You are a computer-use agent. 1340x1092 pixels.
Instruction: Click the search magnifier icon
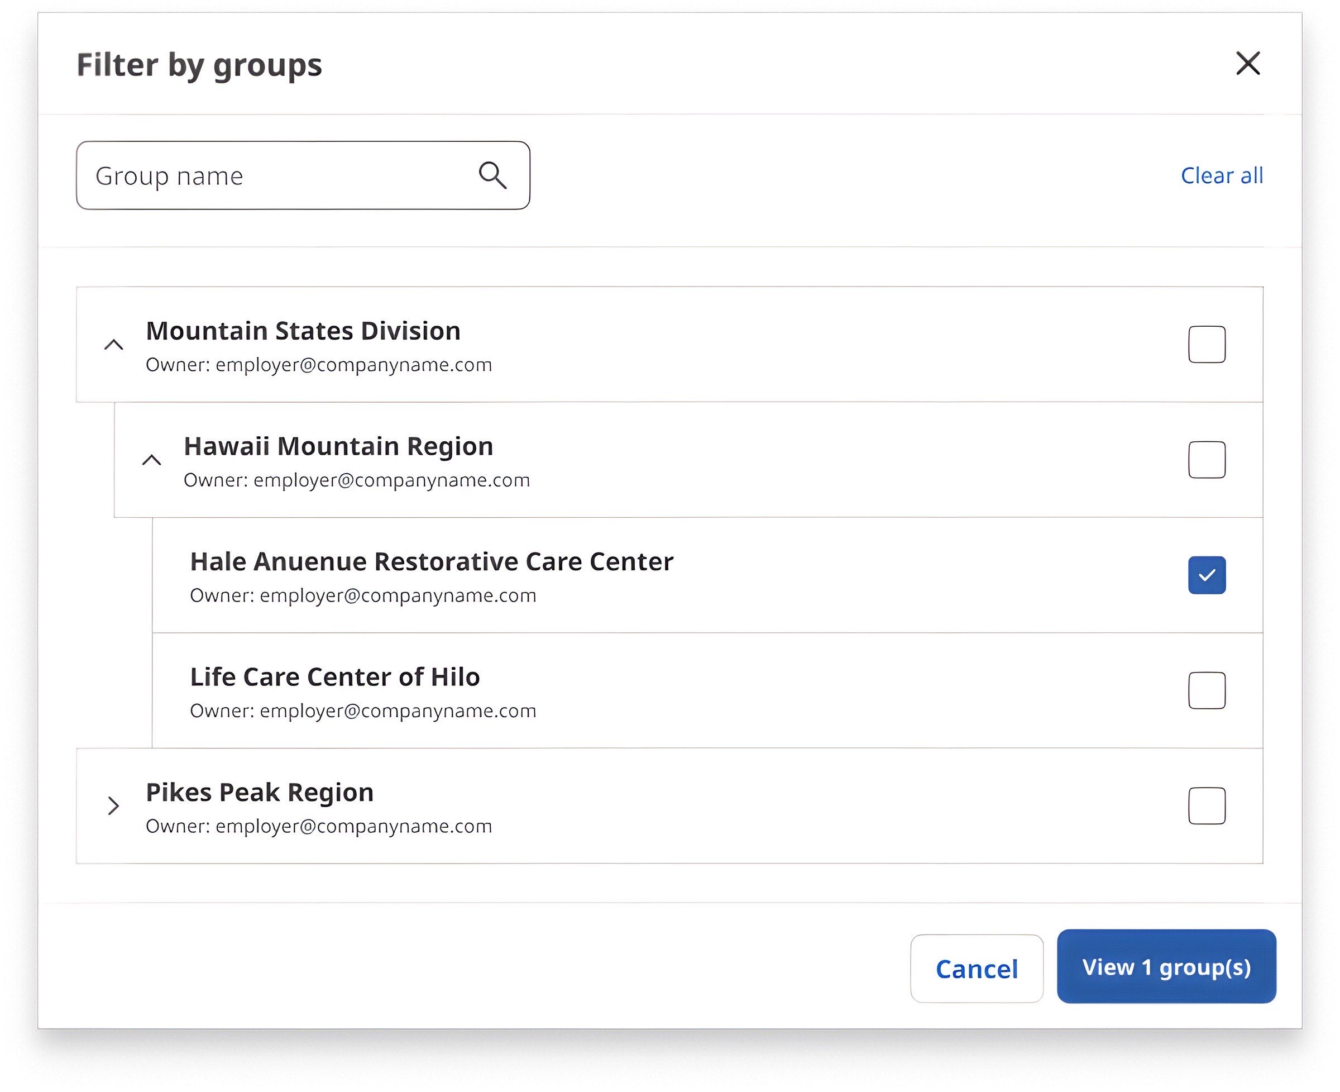click(x=492, y=175)
